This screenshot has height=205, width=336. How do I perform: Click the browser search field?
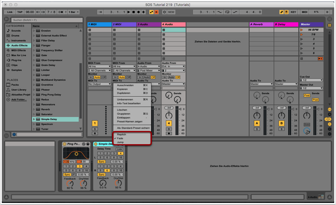(x=47, y=20)
